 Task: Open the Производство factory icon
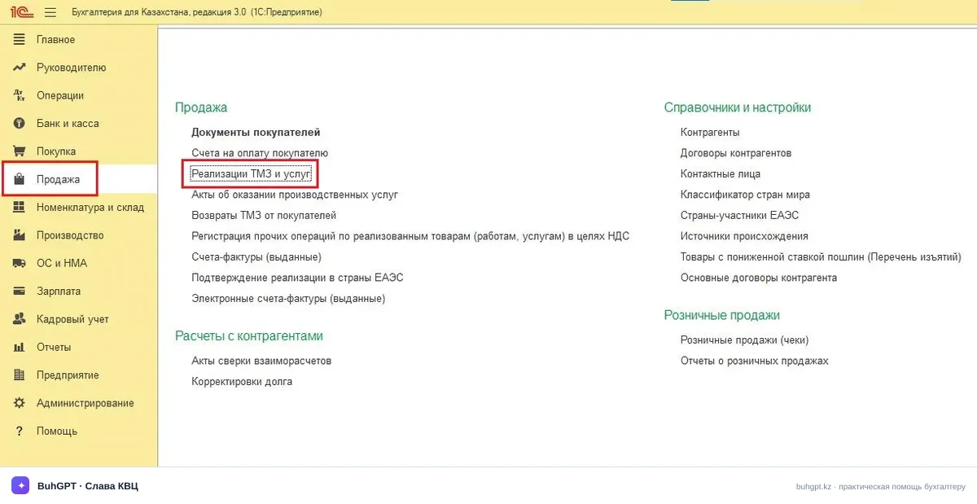coord(20,235)
